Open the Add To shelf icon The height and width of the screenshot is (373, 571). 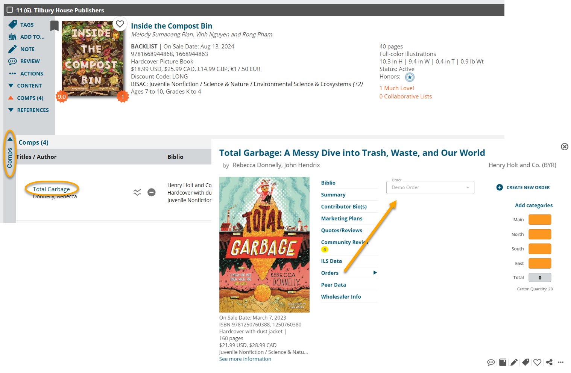click(12, 37)
